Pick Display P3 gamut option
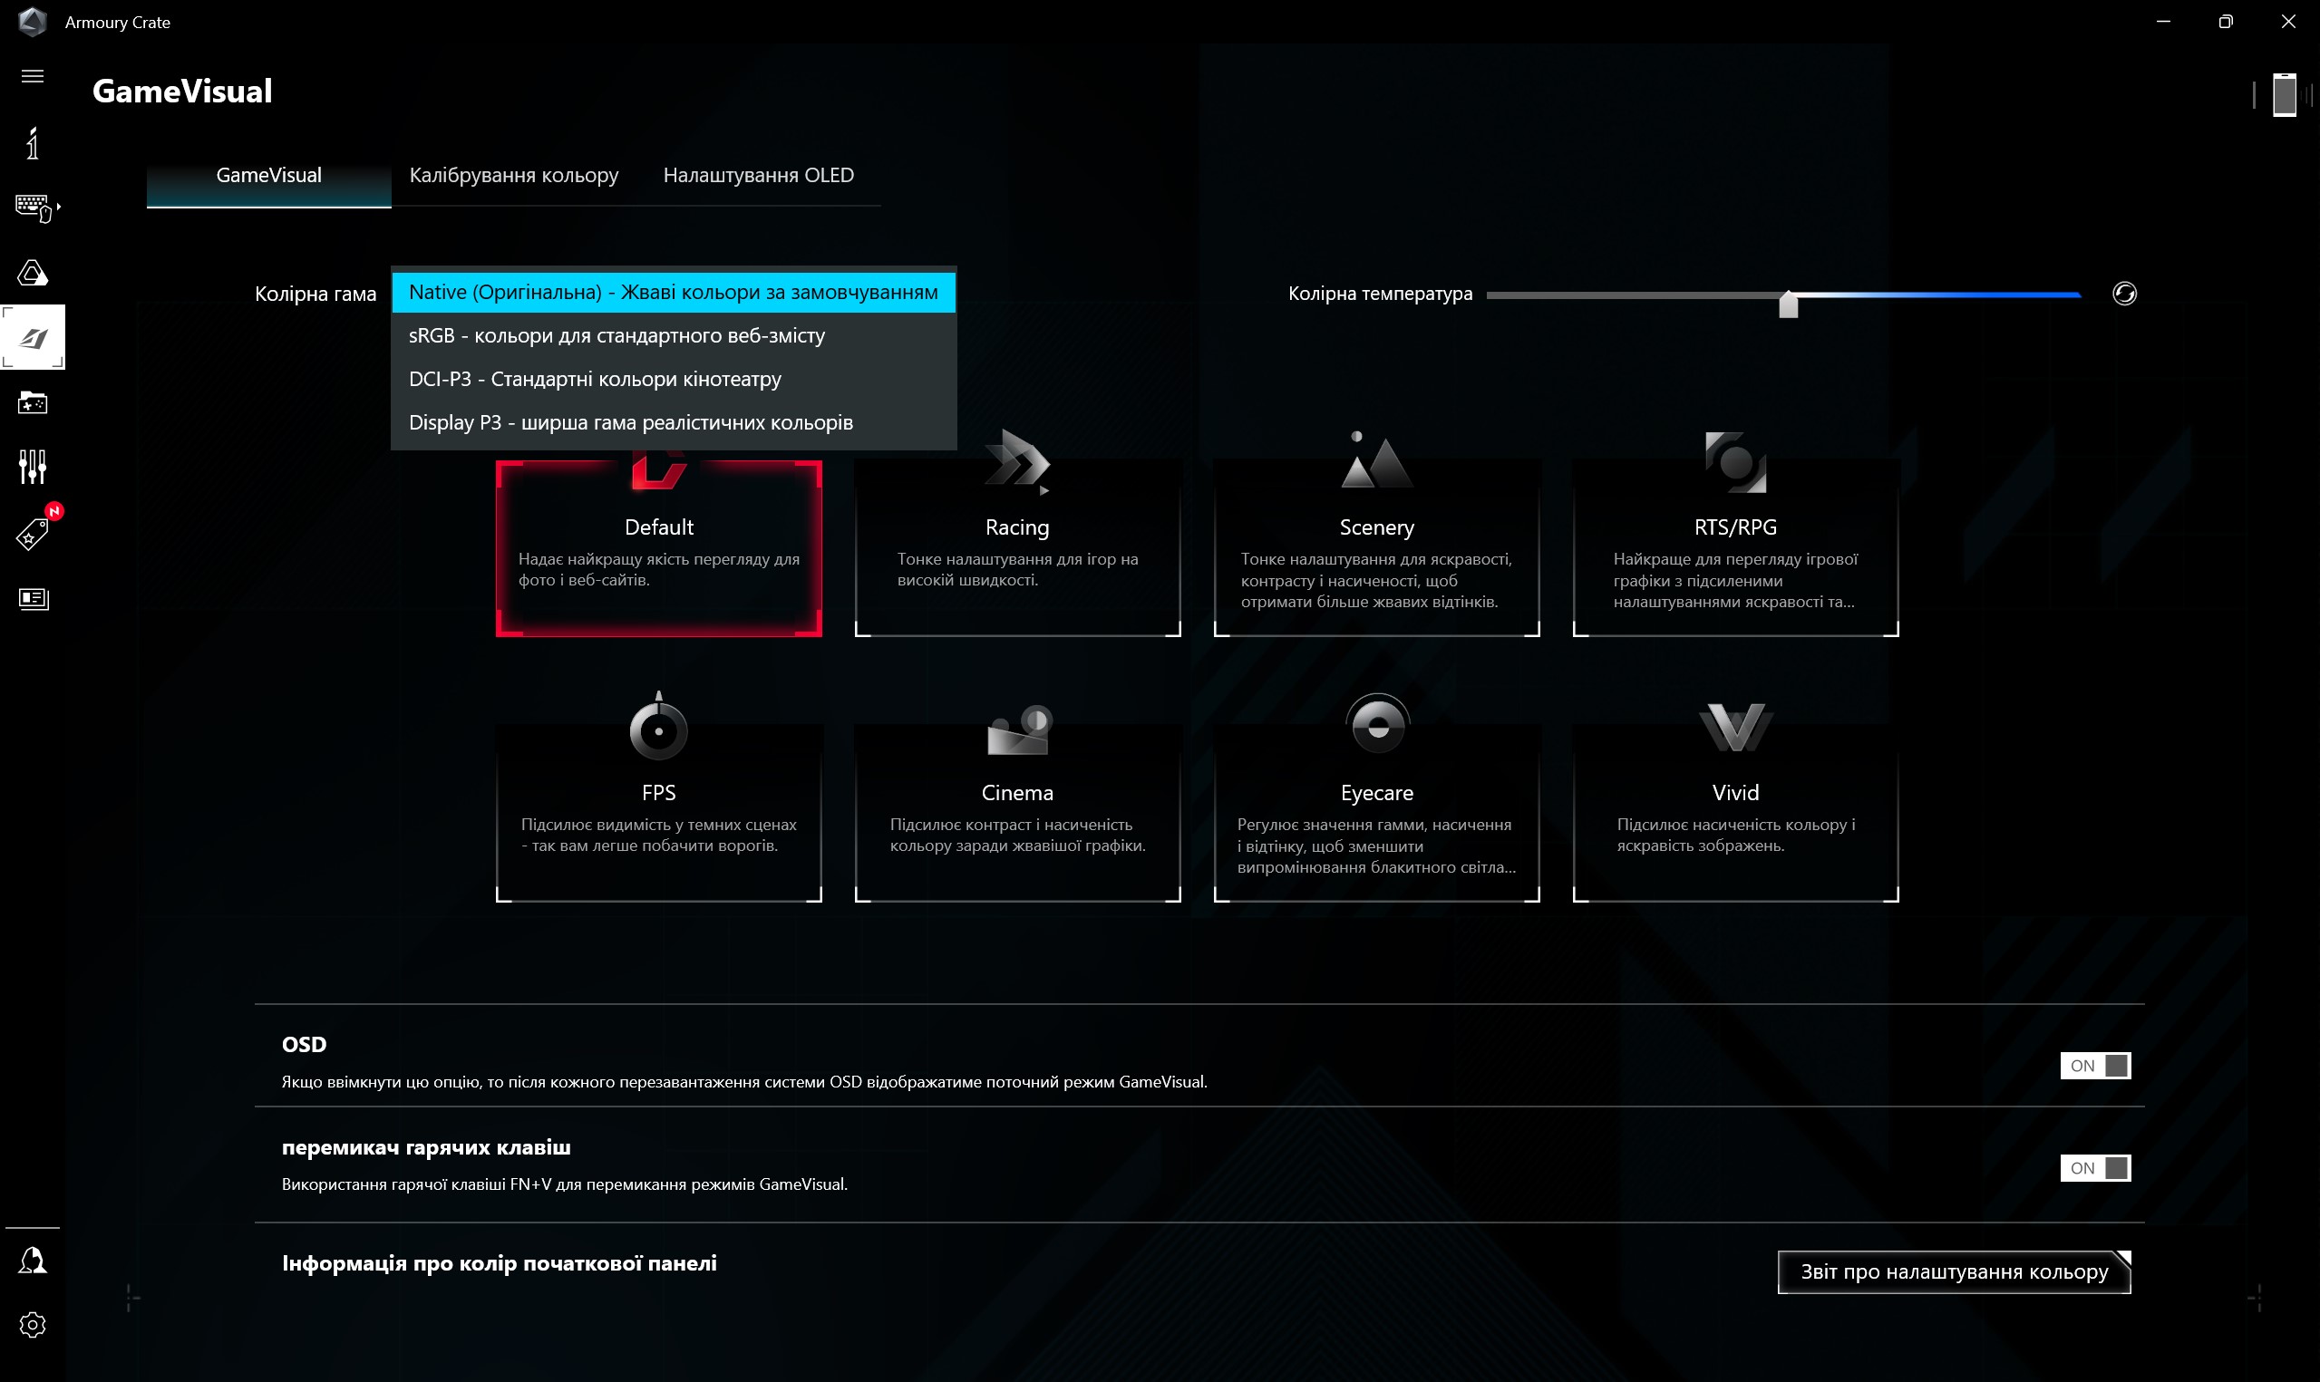The height and width of the screenshot is (1382, 2320). [630, 423]
